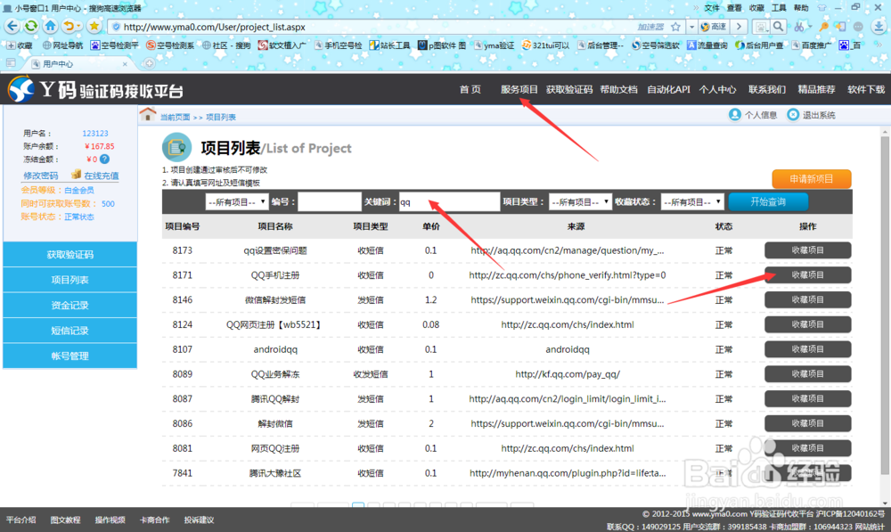This screenshot has width=891, height=532.
Task: Select 获取验证码 in the left sidebar
Action: tap(69, 255)
